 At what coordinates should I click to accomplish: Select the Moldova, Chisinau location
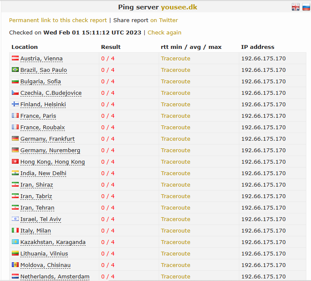pyautogui.click(x=45, y=265)
